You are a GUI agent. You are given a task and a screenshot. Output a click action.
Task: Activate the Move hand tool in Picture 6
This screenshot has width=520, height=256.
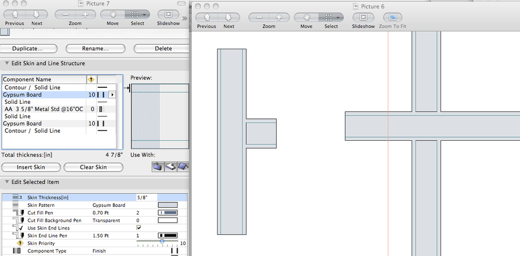[307, 18]
